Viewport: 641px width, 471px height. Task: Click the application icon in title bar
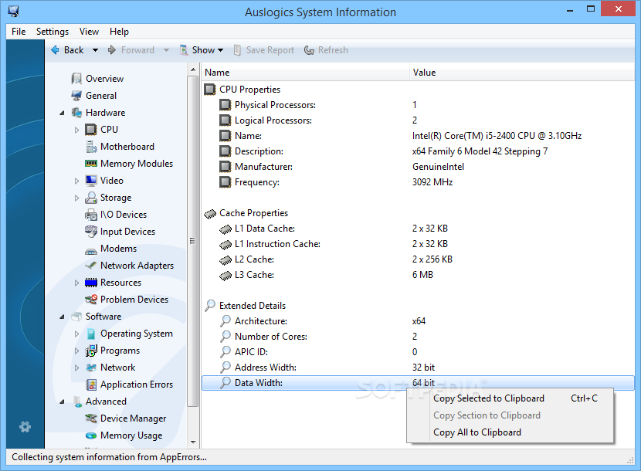[13, 11]
